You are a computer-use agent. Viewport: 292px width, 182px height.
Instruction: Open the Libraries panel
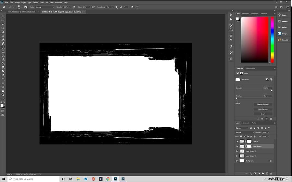click(x=283, y=21)
